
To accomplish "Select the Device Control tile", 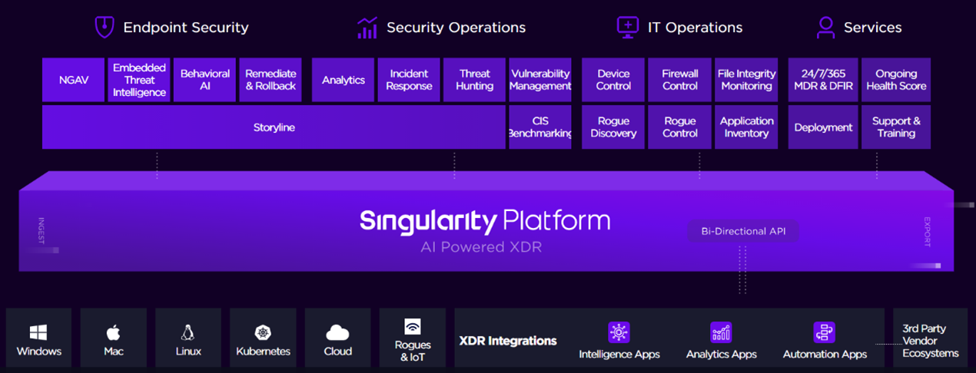I will 613,80.
